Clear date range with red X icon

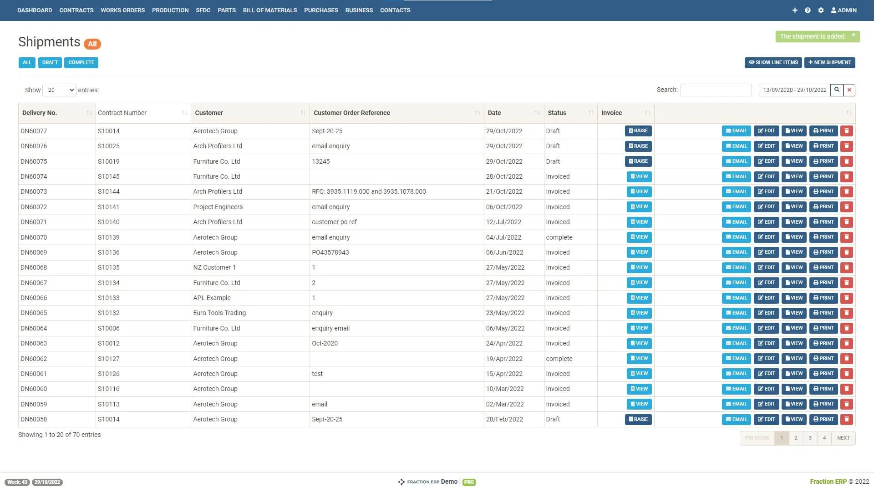849,90
